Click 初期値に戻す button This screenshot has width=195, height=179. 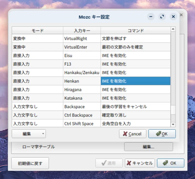click(x=30, y=163)
